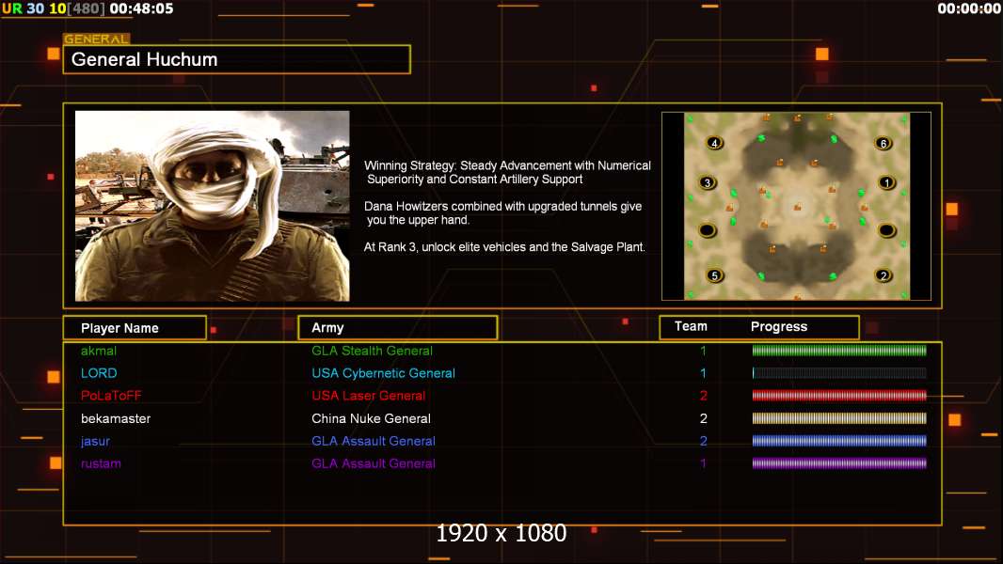
Task: Select player akmal in the list
Action: [99, 351]
